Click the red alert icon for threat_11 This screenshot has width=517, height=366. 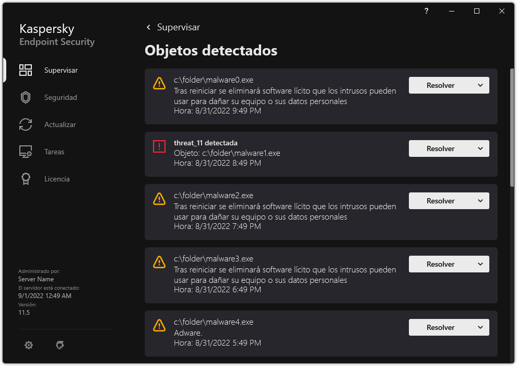click(159, 146)
